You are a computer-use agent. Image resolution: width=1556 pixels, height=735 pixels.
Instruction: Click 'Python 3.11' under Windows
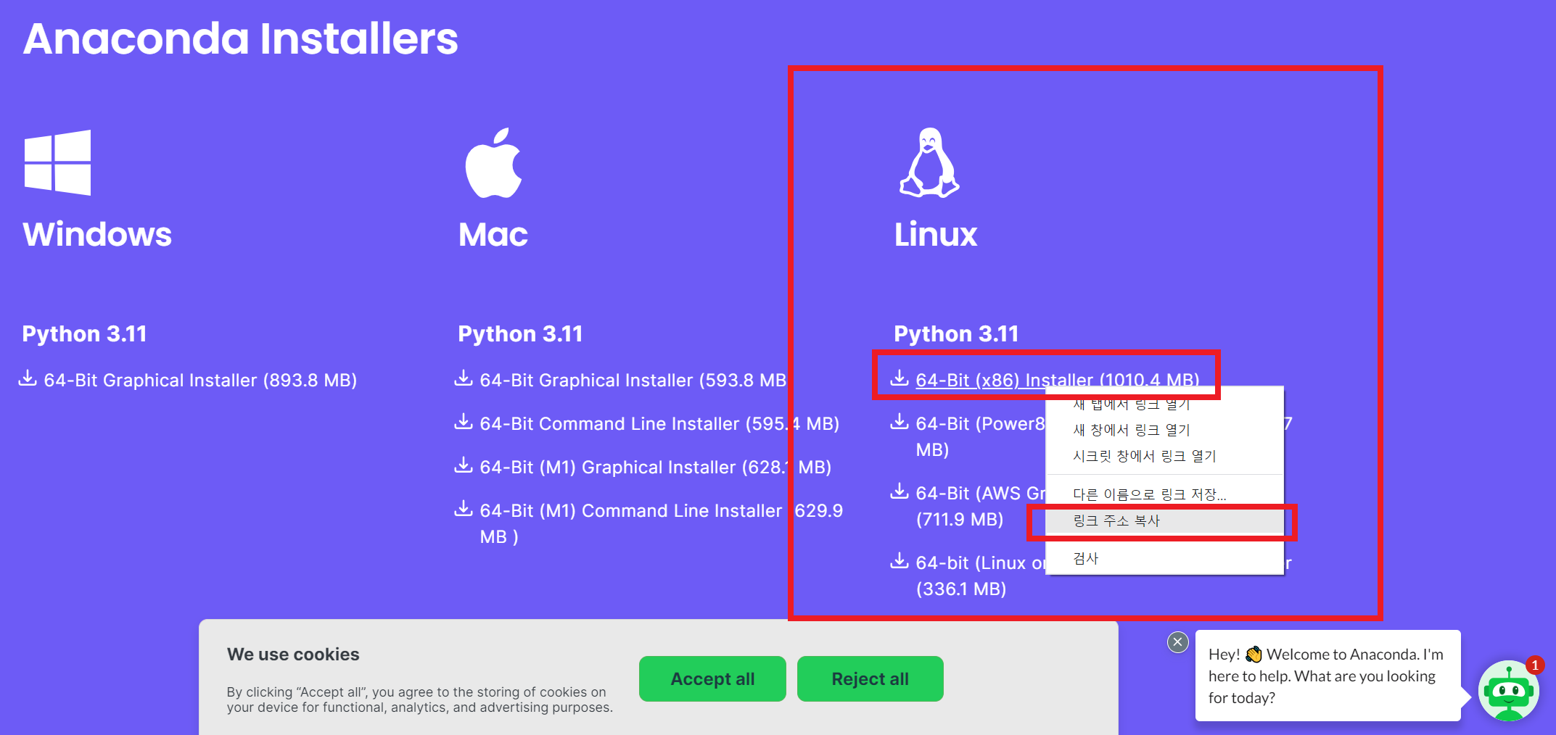(x=85, y=333)
